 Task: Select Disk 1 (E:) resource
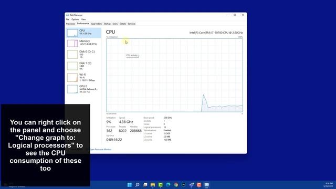click(x=83, y=66)
